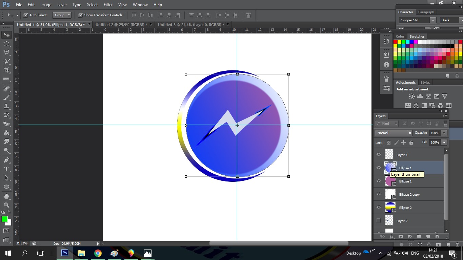463x260 pixels.
Task: Open the Fill slider dropdown arrow
Action: [444, 143]
